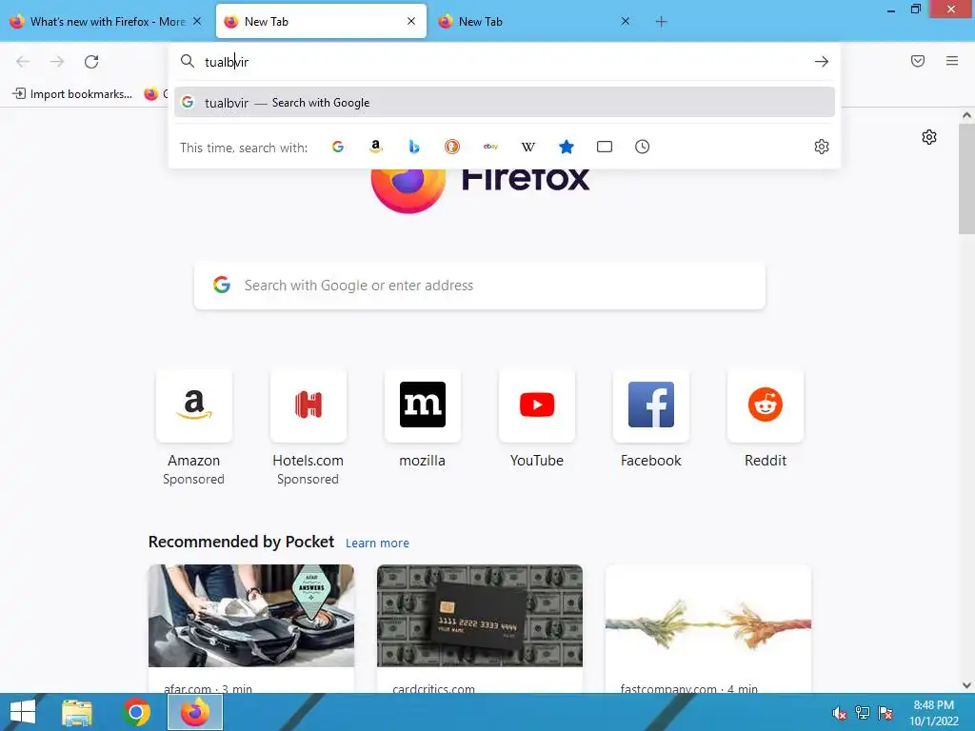Screen dimensions: 975x731
Task: Open the afar.com packing article thumbnail
Action: 251,616
